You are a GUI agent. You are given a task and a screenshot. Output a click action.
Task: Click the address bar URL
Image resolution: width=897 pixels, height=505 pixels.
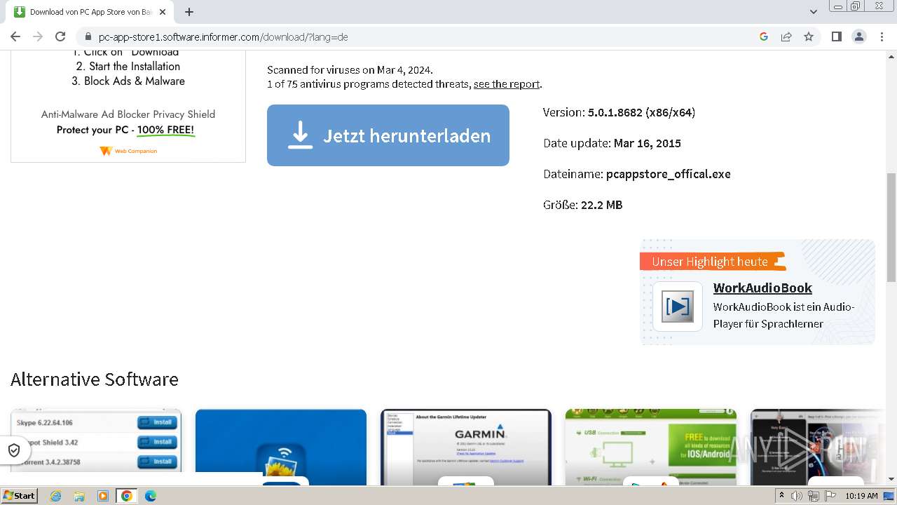point(223,37)
